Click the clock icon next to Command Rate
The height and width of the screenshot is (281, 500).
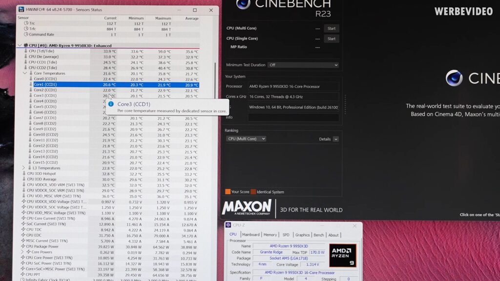point(26,34)
